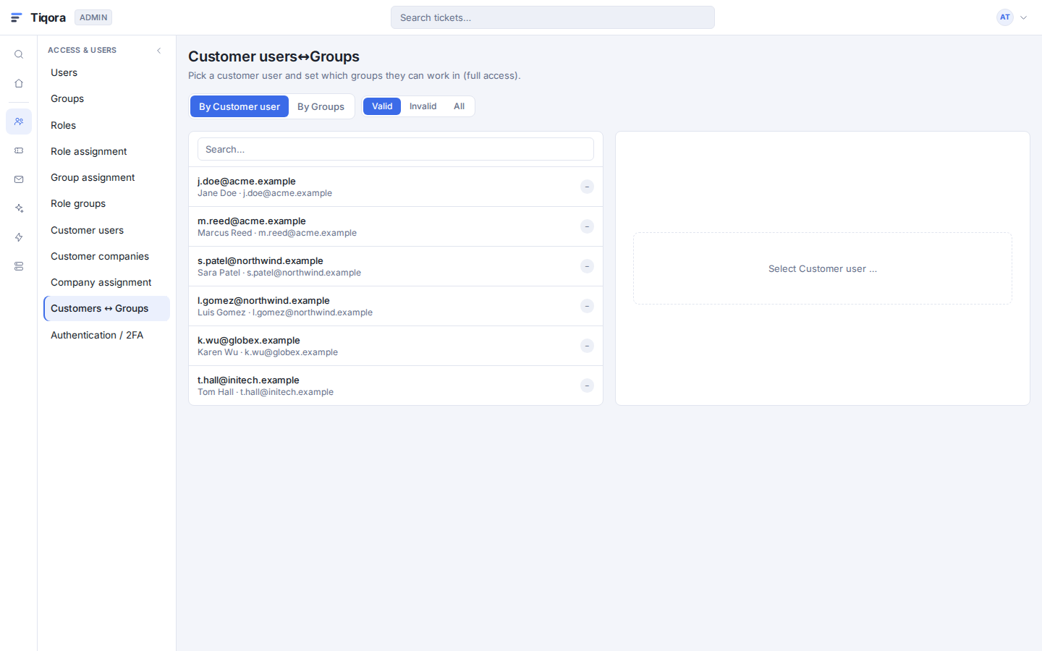Open Customer companies page
The width and height of the screenshot is (1042, 651).
click(x=106, y=256)
